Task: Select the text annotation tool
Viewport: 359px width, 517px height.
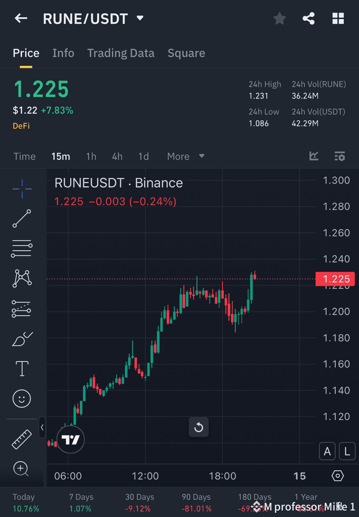Action: [x=22, y=368]
